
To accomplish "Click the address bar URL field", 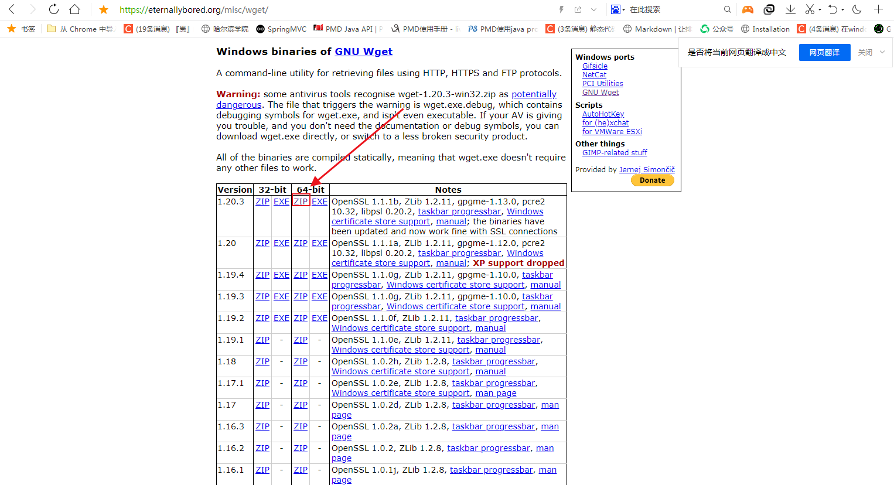I will point(334,9).
